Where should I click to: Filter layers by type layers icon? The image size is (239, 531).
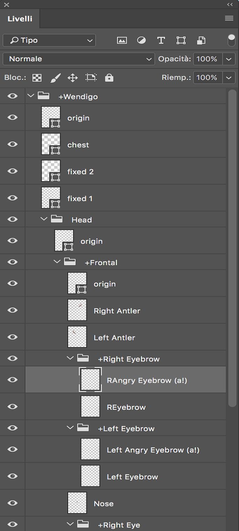click(161, 40)
